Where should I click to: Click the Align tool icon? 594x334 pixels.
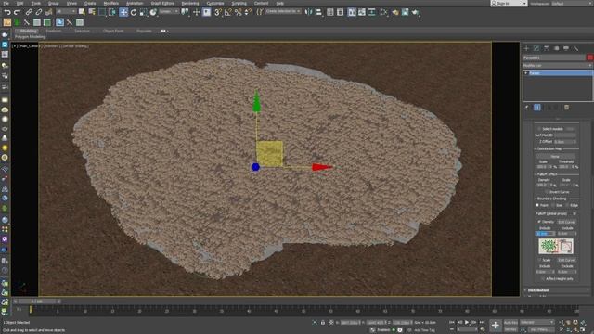pyautogui.click(x=319, y=12)
